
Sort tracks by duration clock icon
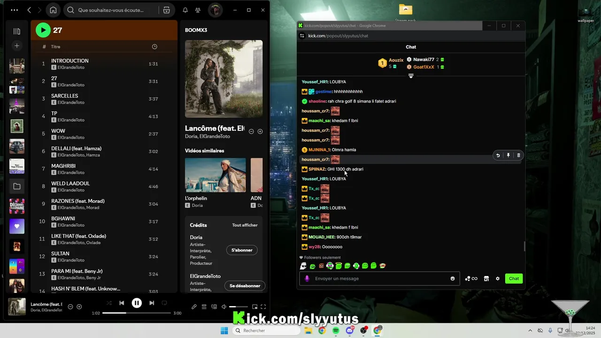pos(154,46)
